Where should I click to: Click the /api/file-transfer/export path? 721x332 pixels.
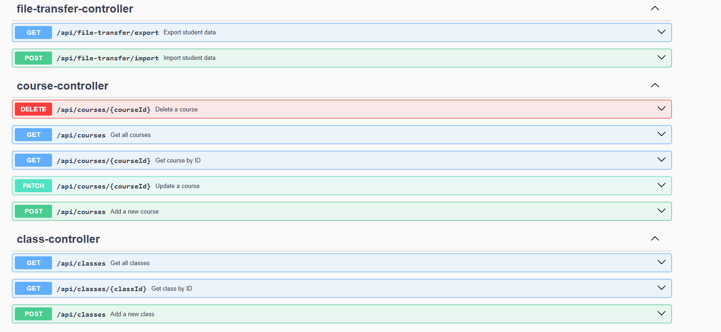[x=108, y=33]
